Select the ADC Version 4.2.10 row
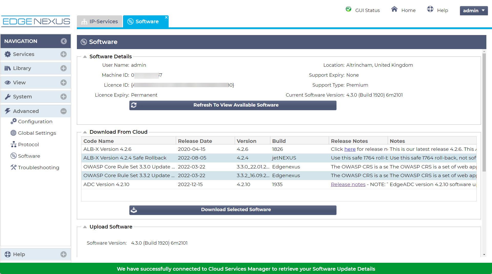This screenshot has height=274, width=492. tap(279, 184)
